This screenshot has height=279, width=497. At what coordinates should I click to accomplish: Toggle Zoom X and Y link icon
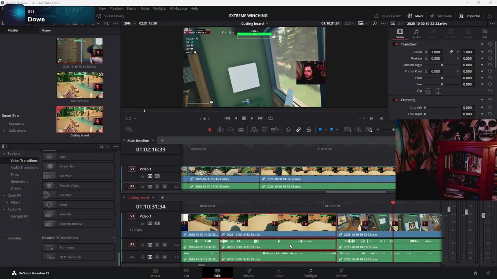click(451, 52)
